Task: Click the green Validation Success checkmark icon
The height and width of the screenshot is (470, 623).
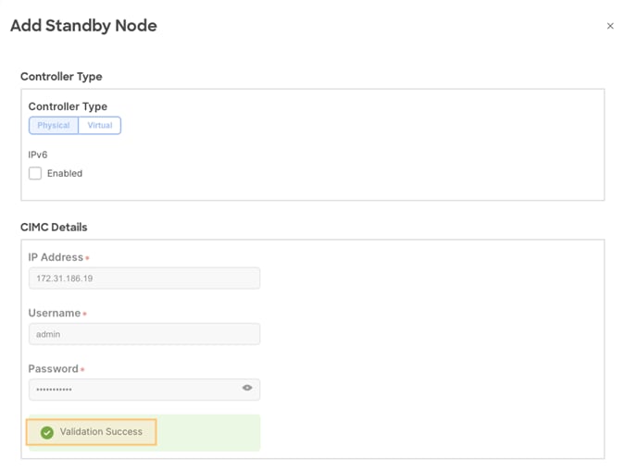Action: click(x=47, y=432)
